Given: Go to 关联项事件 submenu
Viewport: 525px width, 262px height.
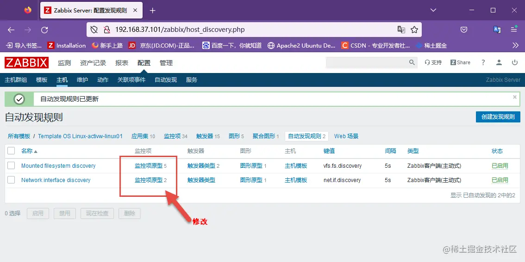Looking at the screenshot, I should click(131, 80).
